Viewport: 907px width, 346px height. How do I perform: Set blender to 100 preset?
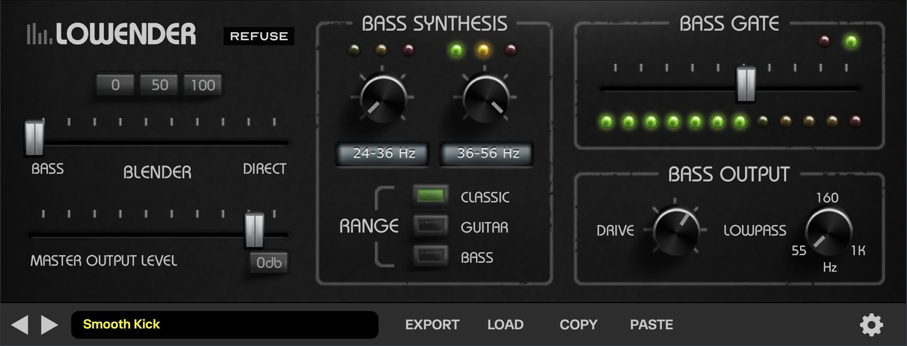(203, 85)
